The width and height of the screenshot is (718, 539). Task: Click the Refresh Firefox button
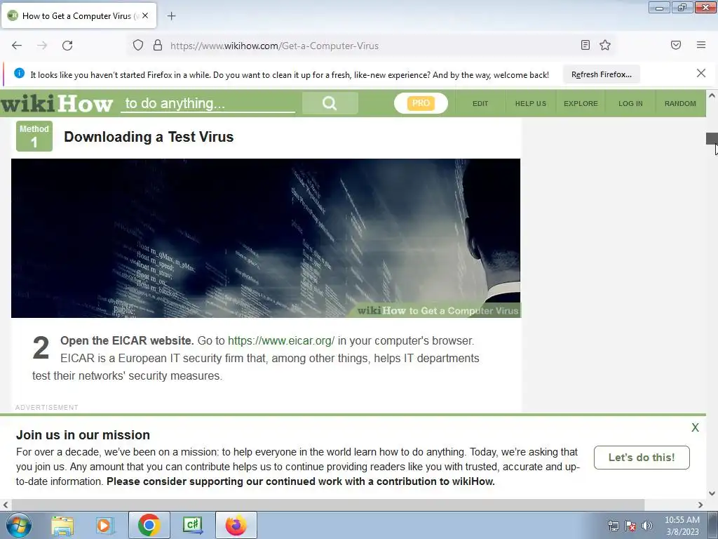[601, 74]
